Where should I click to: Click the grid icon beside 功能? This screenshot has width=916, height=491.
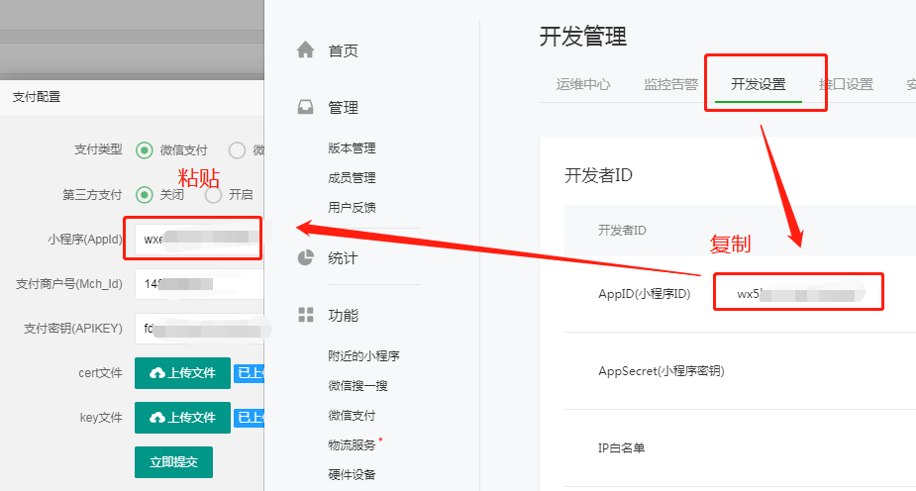click(x=306, y=315)
